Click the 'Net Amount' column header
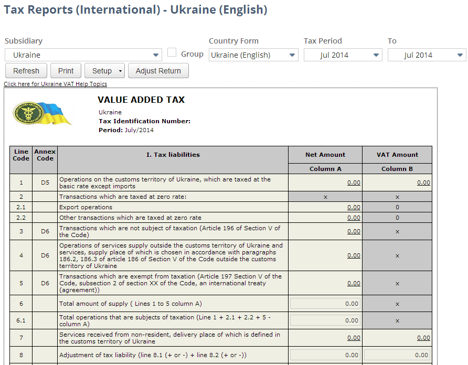This screenshot has height=365, width=468. click(325, 155)
